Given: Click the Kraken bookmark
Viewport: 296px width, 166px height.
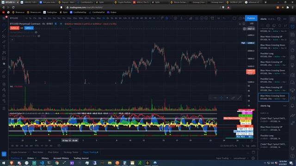Looking at the screenshot, I should pyautogui.click(x=112, y=12).
